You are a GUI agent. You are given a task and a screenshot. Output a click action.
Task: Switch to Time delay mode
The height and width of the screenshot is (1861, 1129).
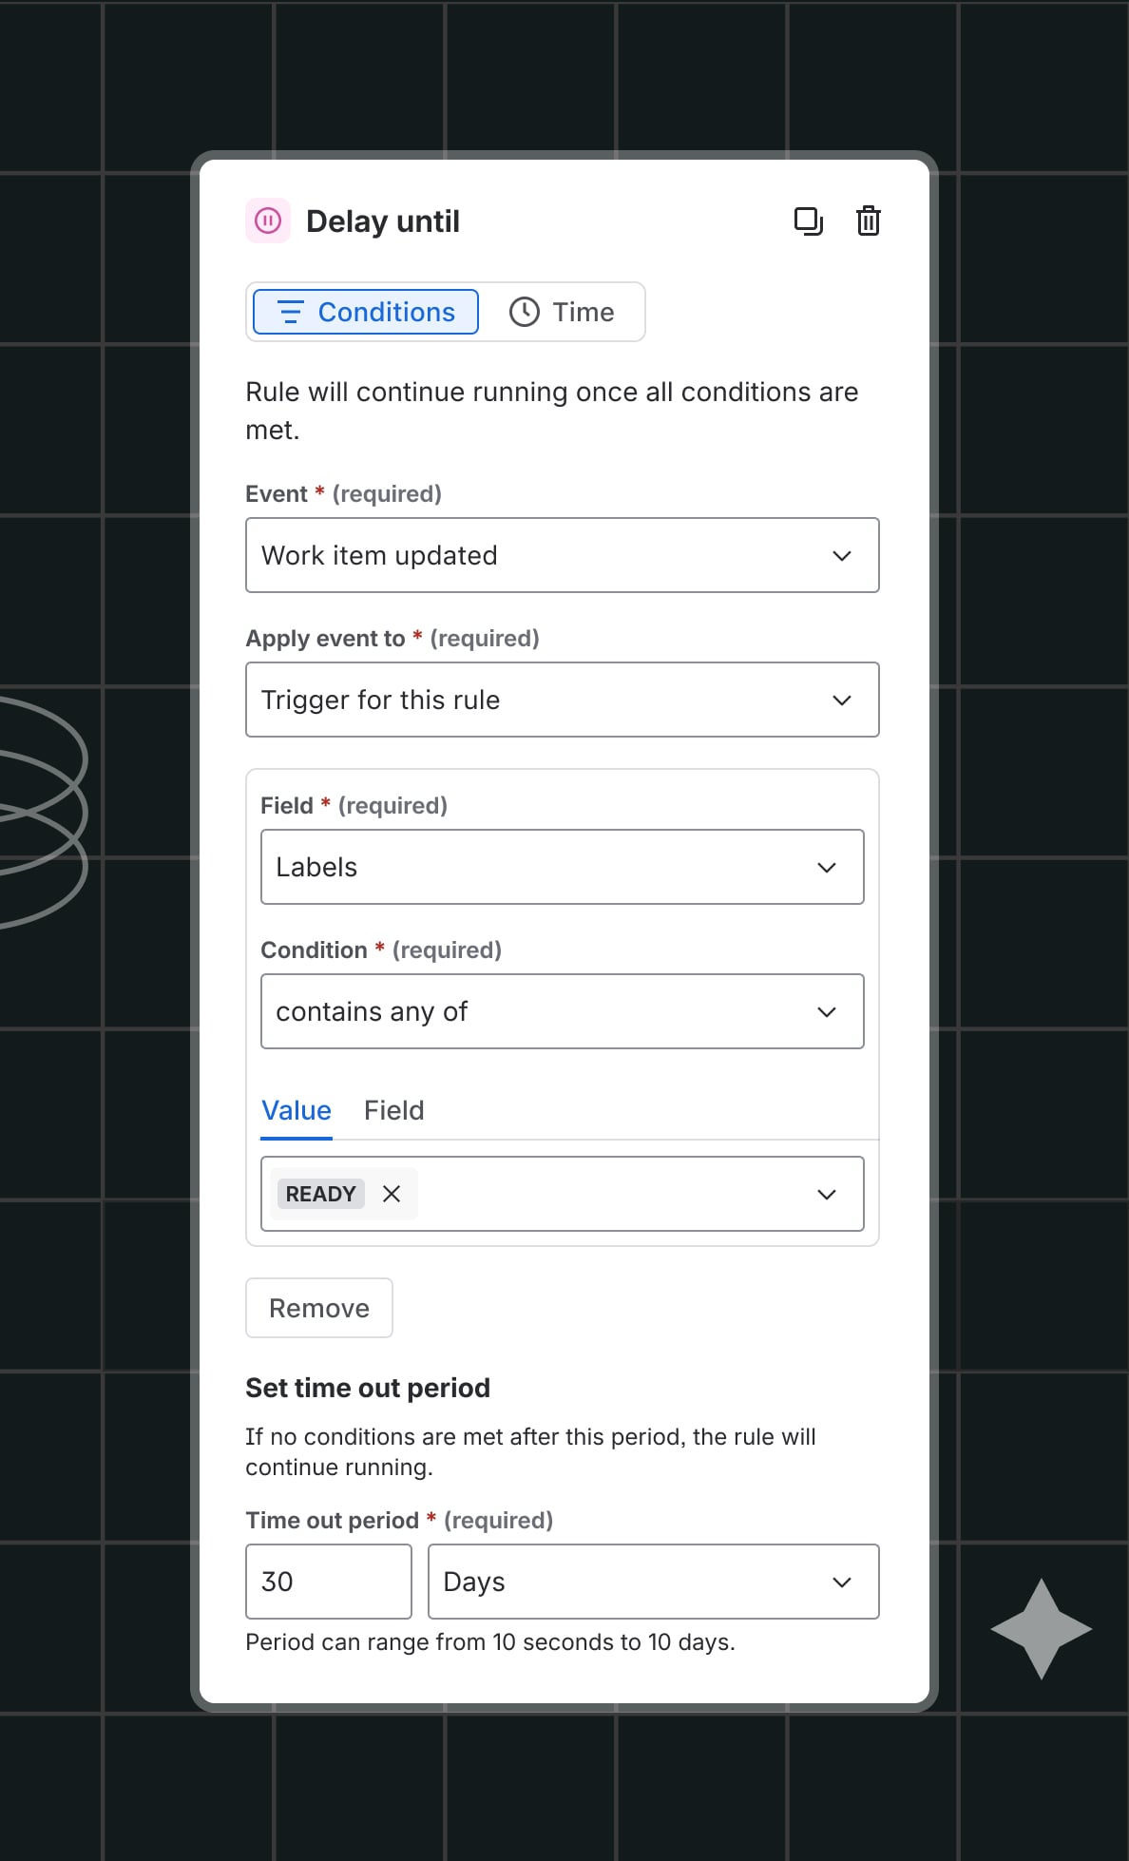pos(562,312)
